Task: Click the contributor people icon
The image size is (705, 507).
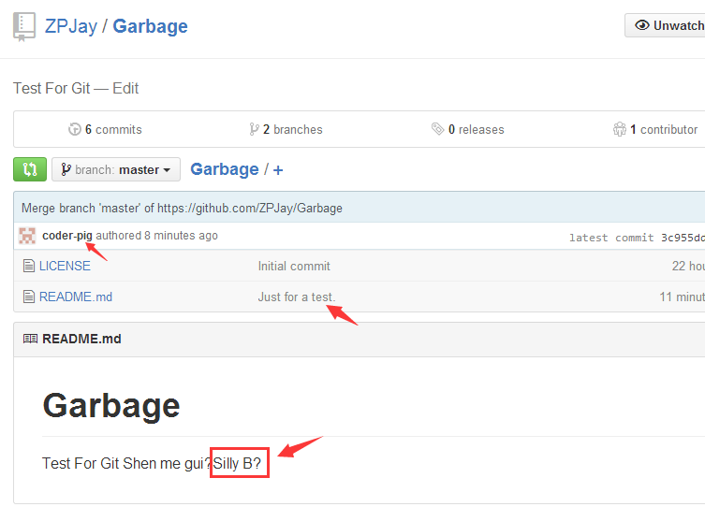Action: [x=619, y=129]
